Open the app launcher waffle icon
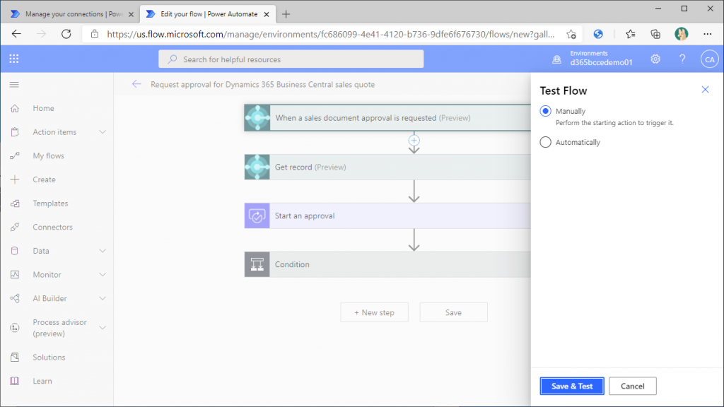This screenshot has height=407, width=724. coord(14,59)
